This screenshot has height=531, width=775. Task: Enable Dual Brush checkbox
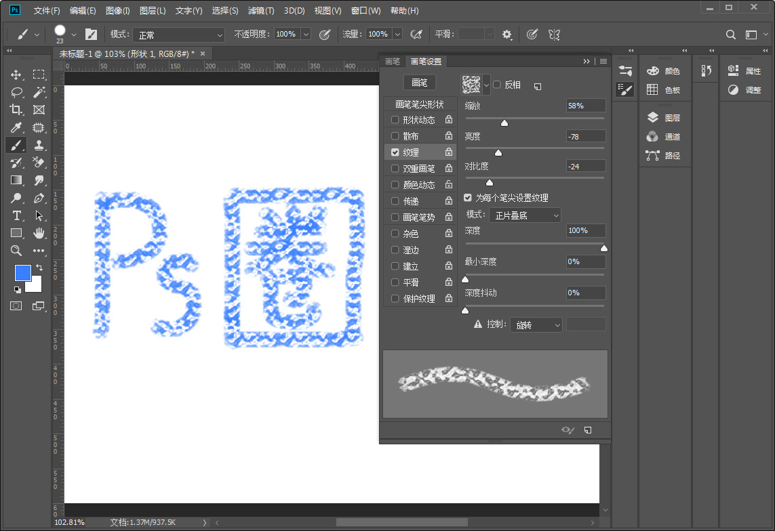coord(395,168)
